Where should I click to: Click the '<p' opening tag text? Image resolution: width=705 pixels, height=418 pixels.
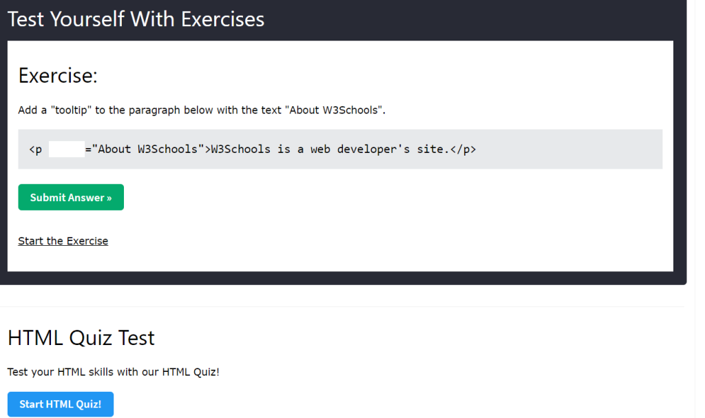36,150
